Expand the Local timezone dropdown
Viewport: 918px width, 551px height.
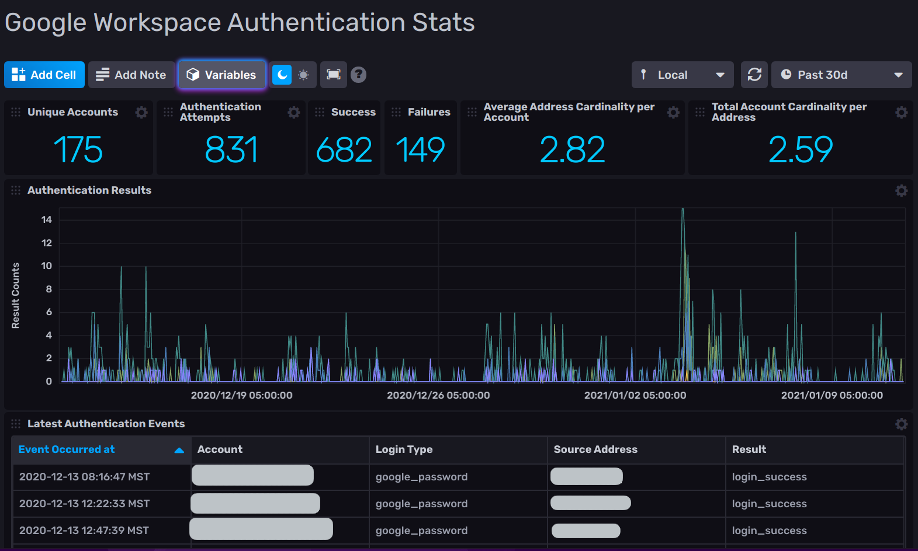(x=683, y=75)
